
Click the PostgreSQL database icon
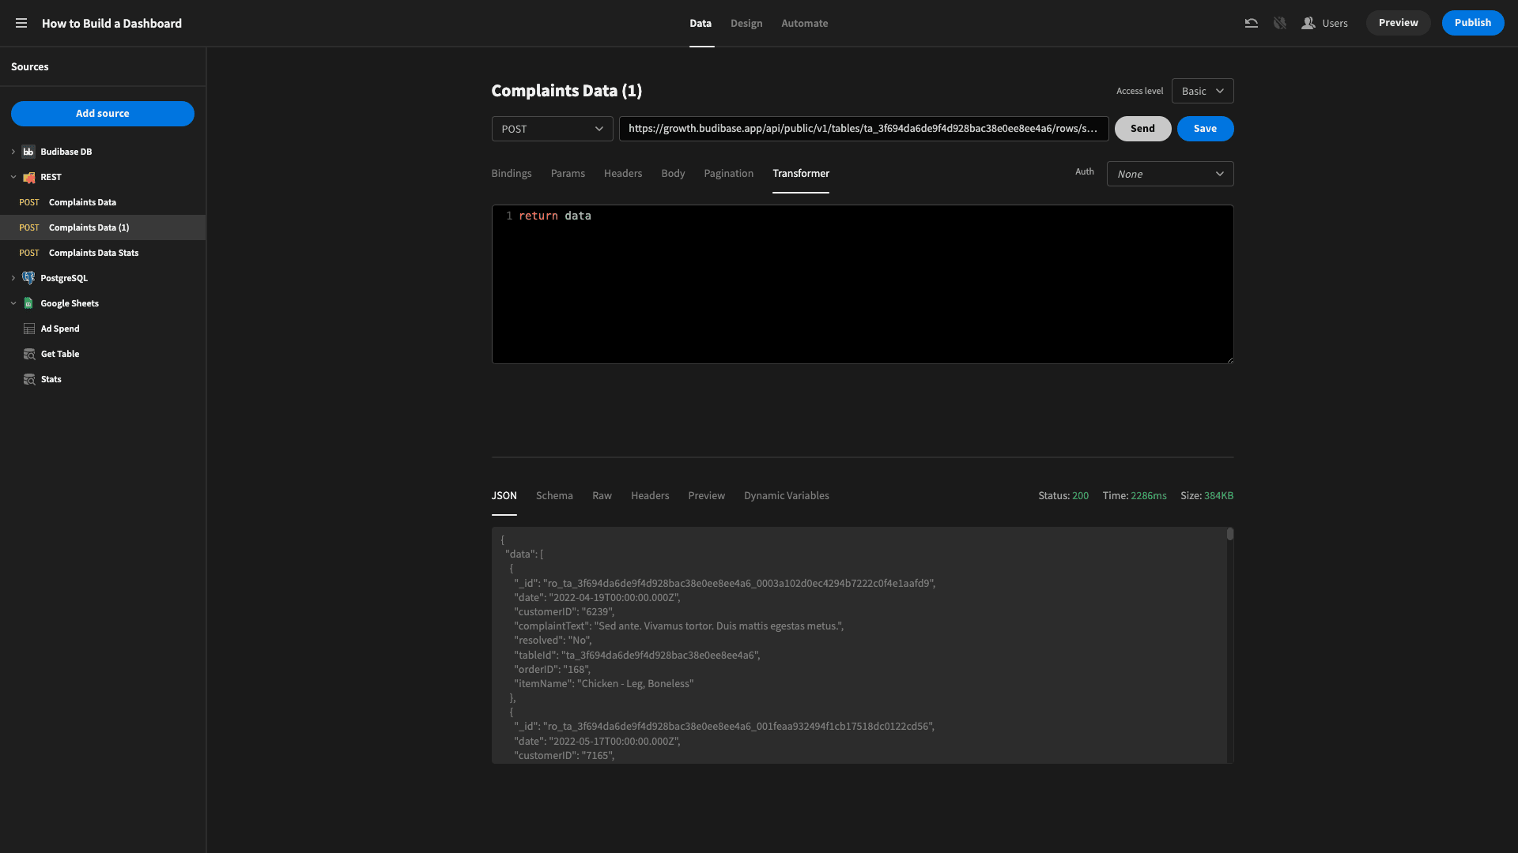pyautogui.click(x=28, y=277)
